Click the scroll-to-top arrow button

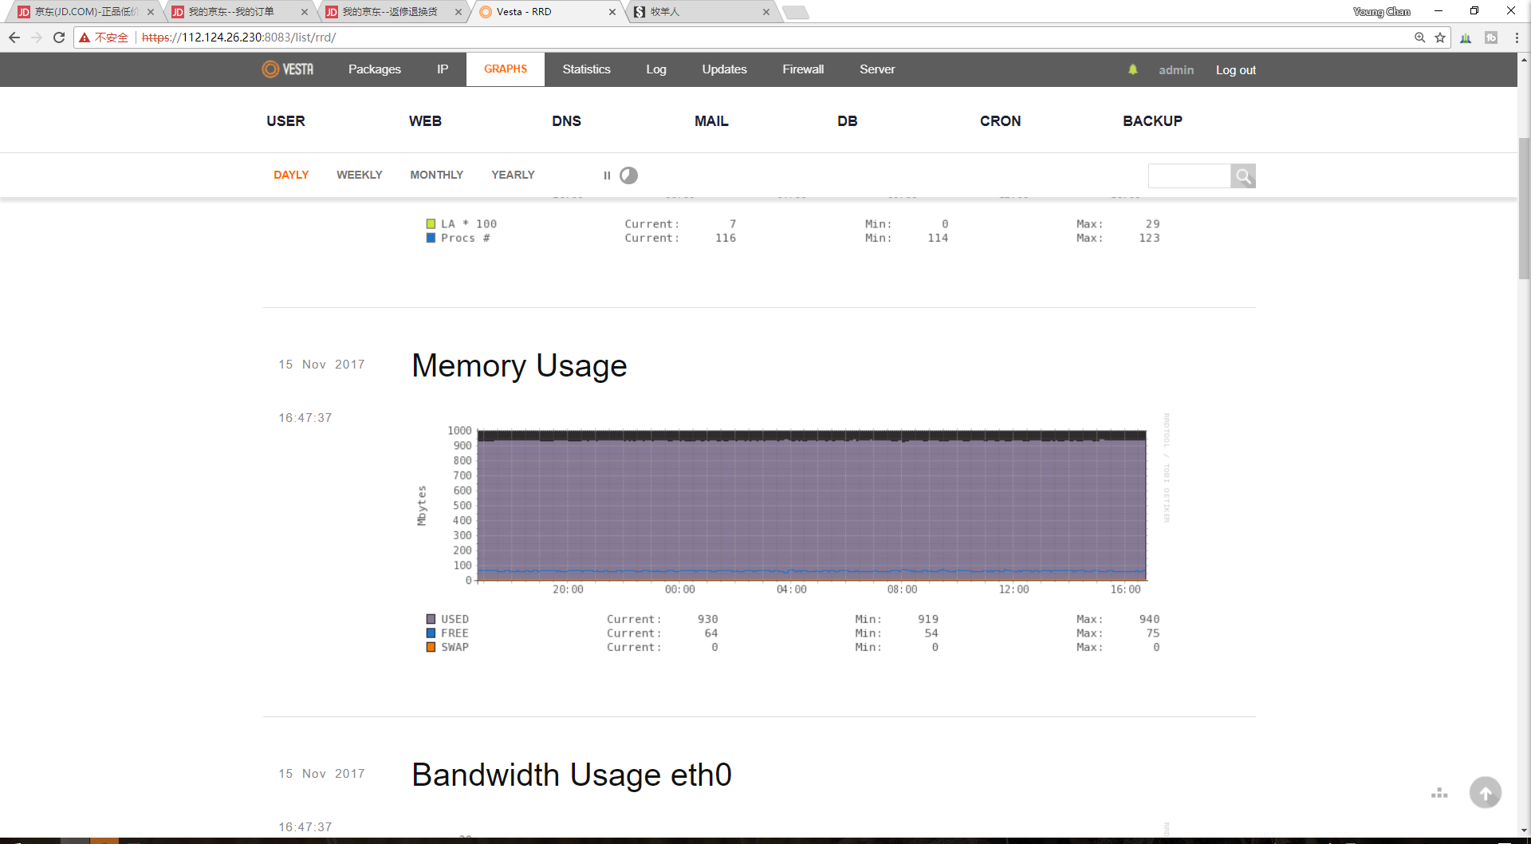pos(1485,793)
